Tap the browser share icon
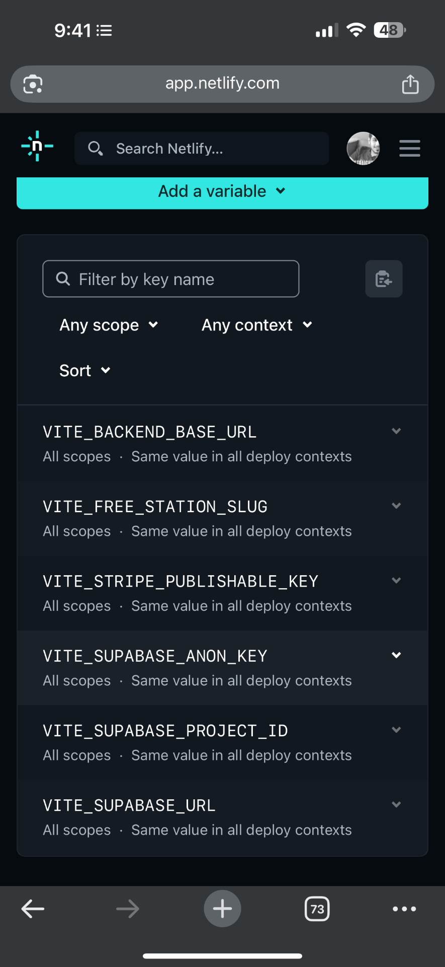Image resolution: width=445 pixels, height=967 pixels. coord(410,84)
